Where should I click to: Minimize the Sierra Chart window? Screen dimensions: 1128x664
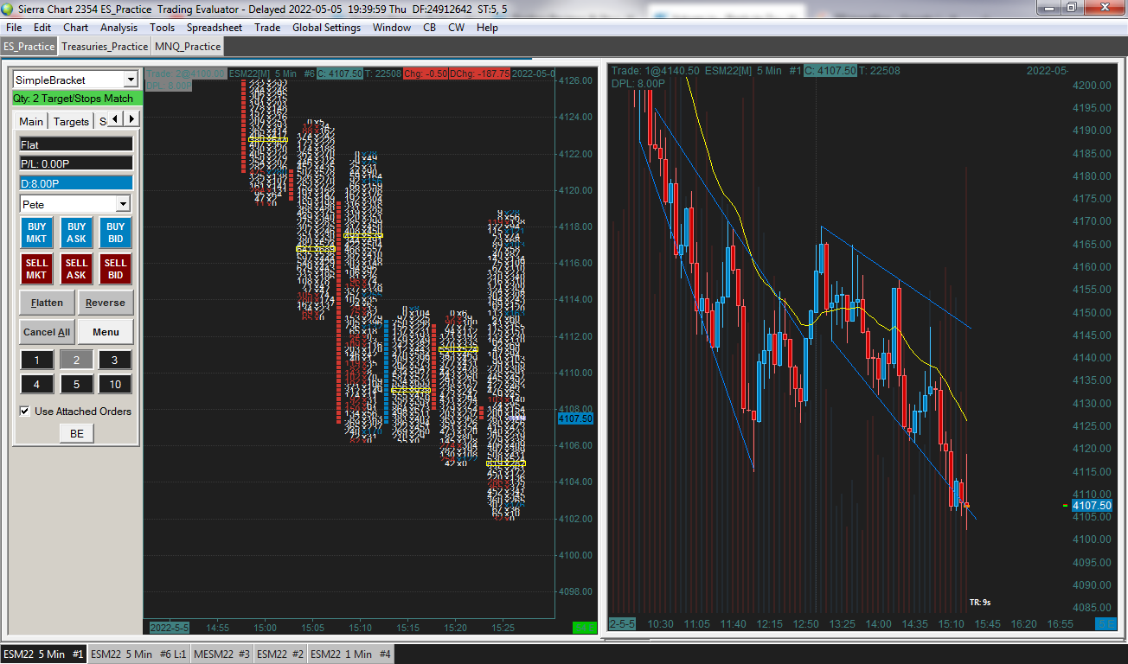point(1048,7)
